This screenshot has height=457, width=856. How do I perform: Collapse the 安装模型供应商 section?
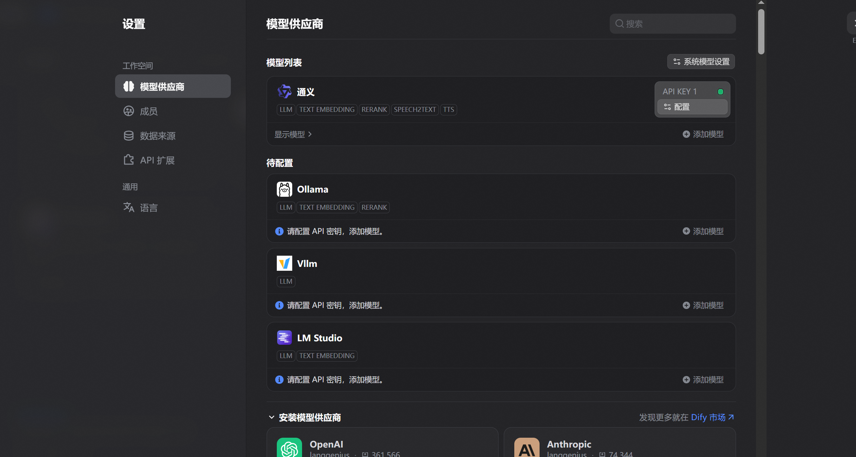coord(272,417)
